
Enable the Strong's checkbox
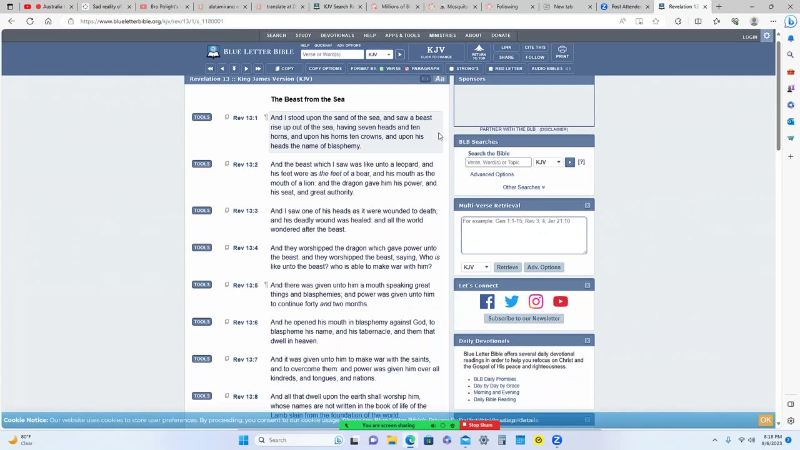(x=451, y=69)
